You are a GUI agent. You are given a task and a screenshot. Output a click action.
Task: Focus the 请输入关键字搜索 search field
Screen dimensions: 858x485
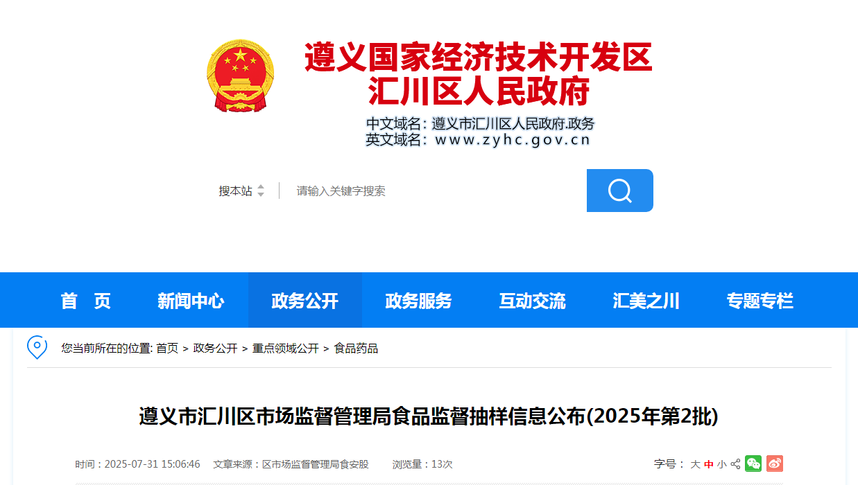pos(430,191)
